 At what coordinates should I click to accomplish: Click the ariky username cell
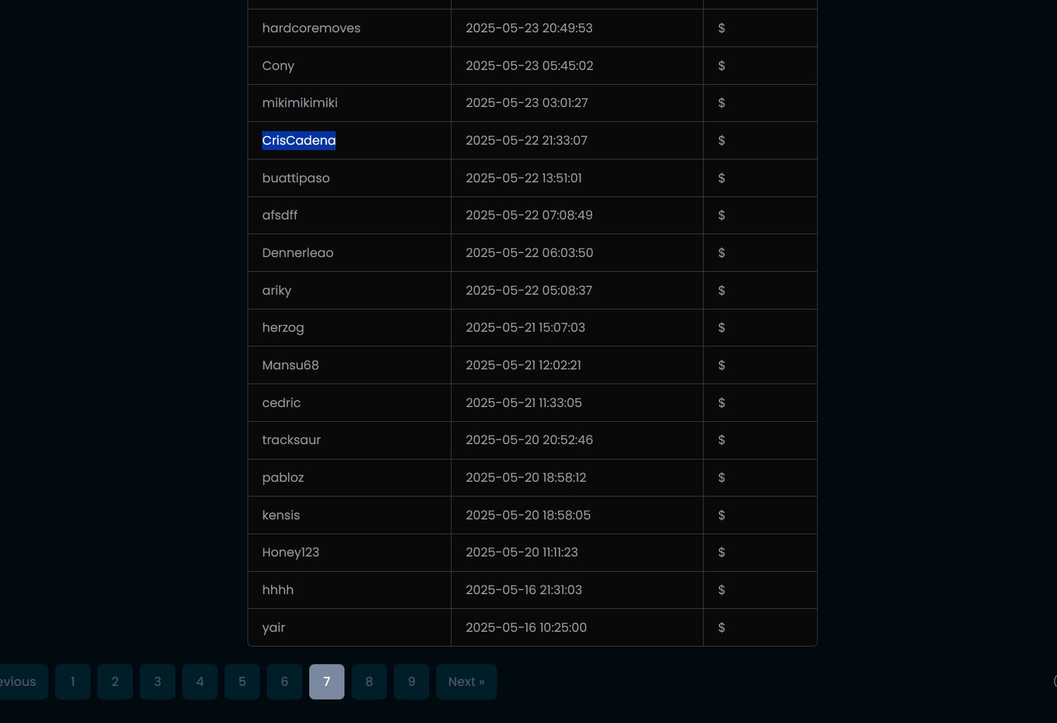277,291
